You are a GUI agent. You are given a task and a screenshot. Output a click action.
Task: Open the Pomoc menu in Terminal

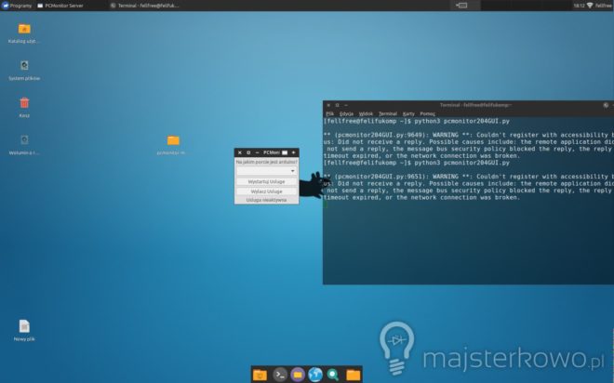tap(427, 113)
